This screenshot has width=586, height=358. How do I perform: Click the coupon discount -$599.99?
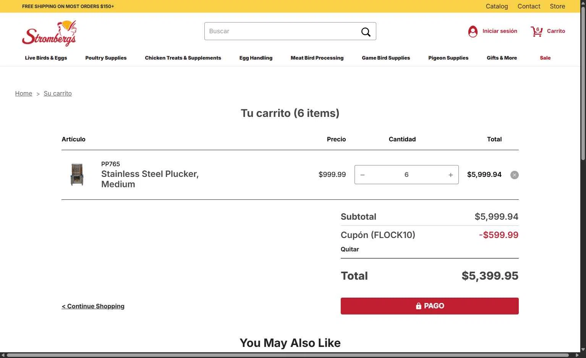point(499,235)
